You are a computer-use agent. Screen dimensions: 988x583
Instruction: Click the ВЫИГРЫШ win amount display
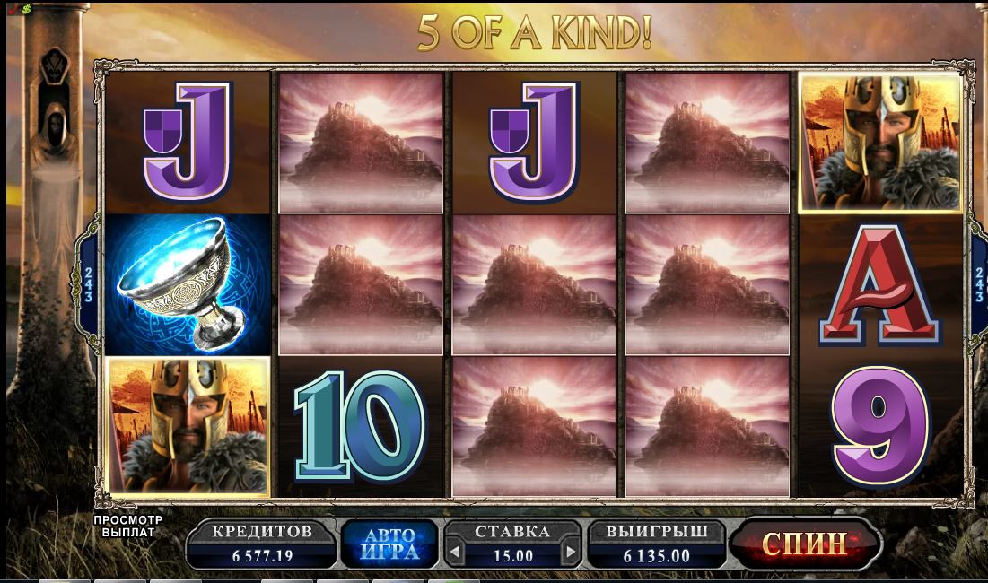657,544
